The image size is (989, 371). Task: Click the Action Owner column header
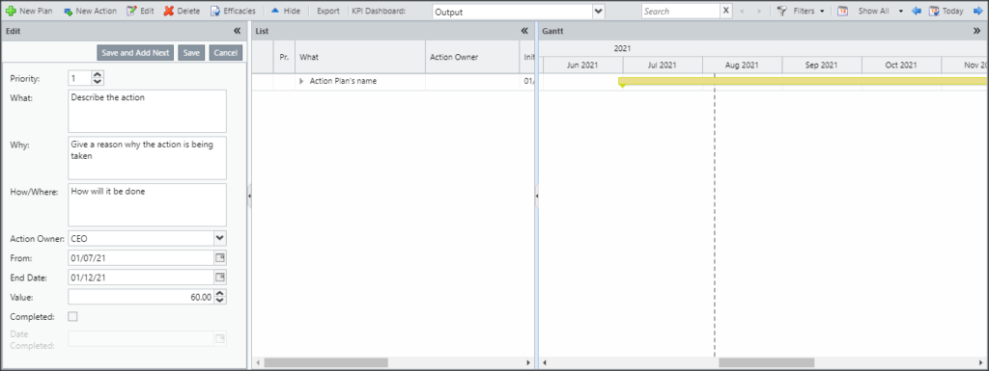pyautogui.click(x=472, y=57)
